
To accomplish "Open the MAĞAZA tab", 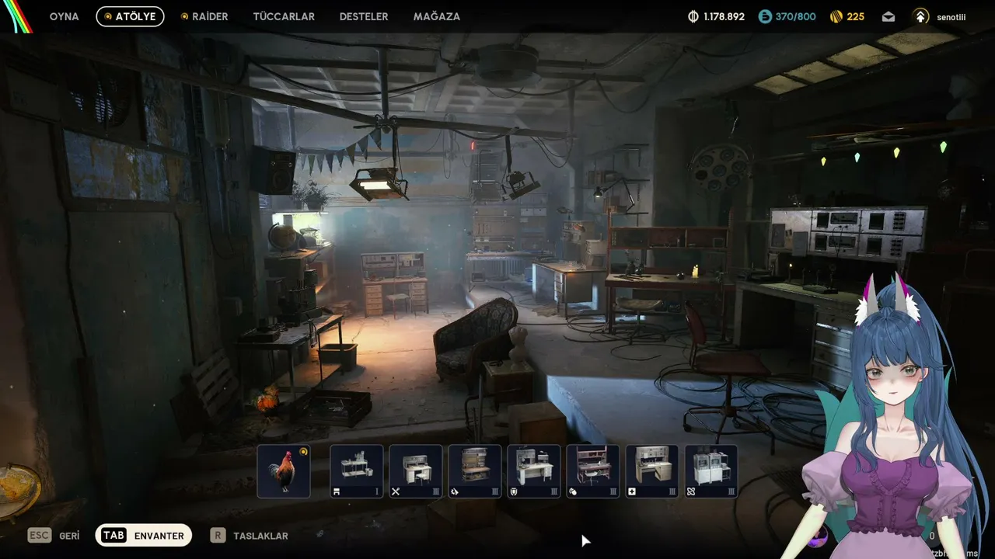I will click(437, 16).
